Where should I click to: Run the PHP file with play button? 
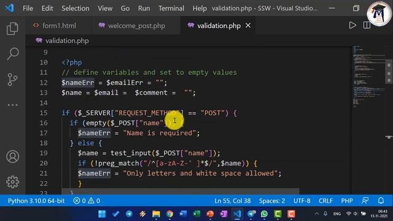coord(352,25)
